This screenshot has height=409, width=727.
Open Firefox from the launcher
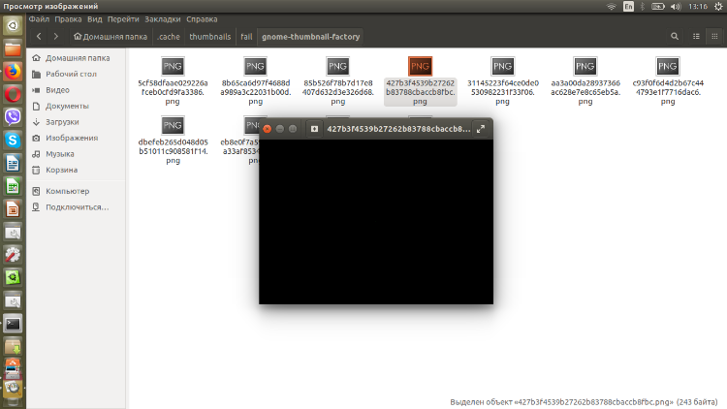[x=13, y=72]
